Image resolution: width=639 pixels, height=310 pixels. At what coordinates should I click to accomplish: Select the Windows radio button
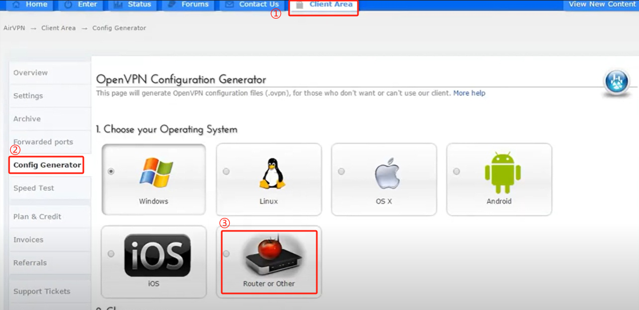tap(111, 172)
